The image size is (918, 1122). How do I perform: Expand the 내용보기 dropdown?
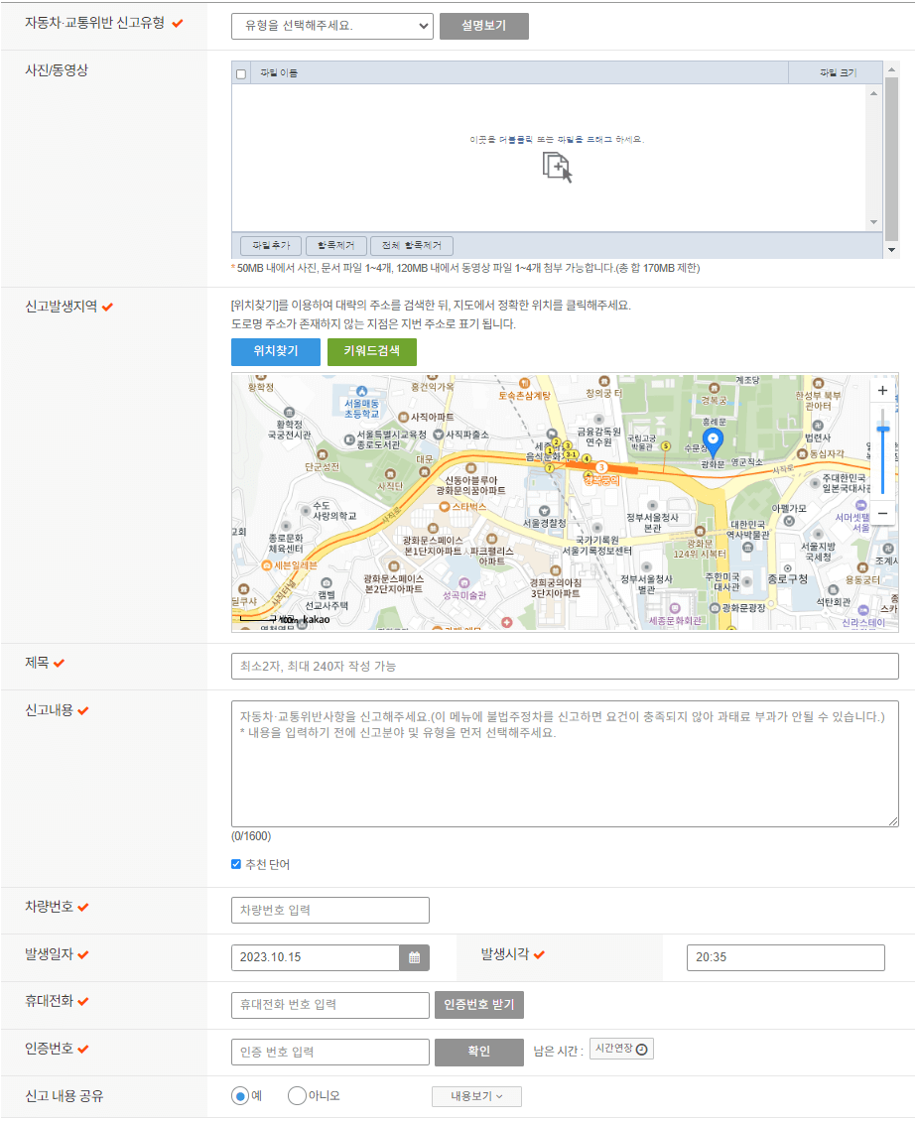(x=476, y=1096)
